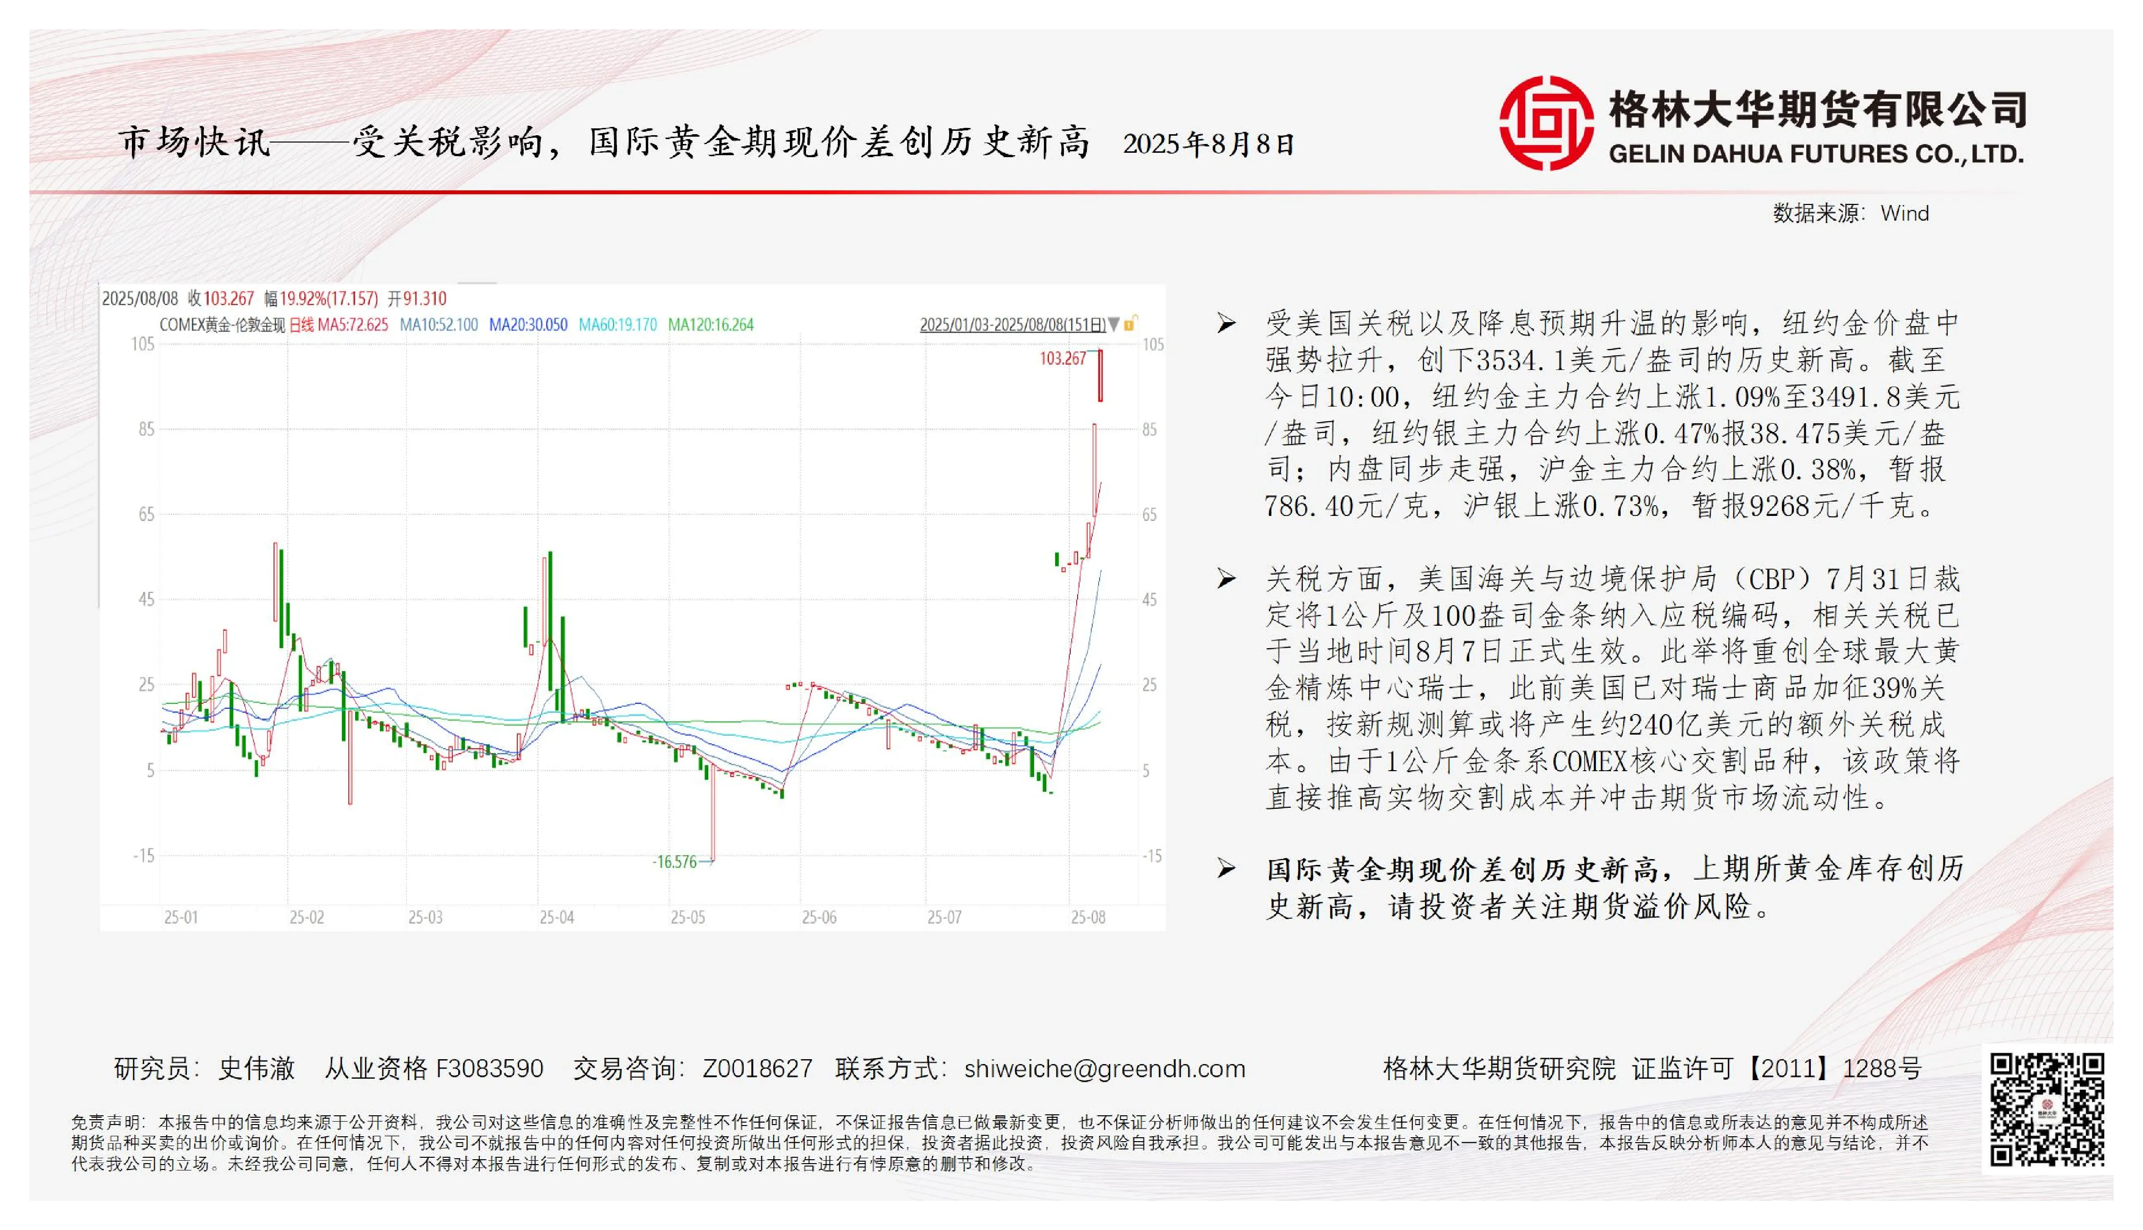Click 格林大华期货研究院 in the footer
2143x1230 pixels.
[x=1499, y=1068]
